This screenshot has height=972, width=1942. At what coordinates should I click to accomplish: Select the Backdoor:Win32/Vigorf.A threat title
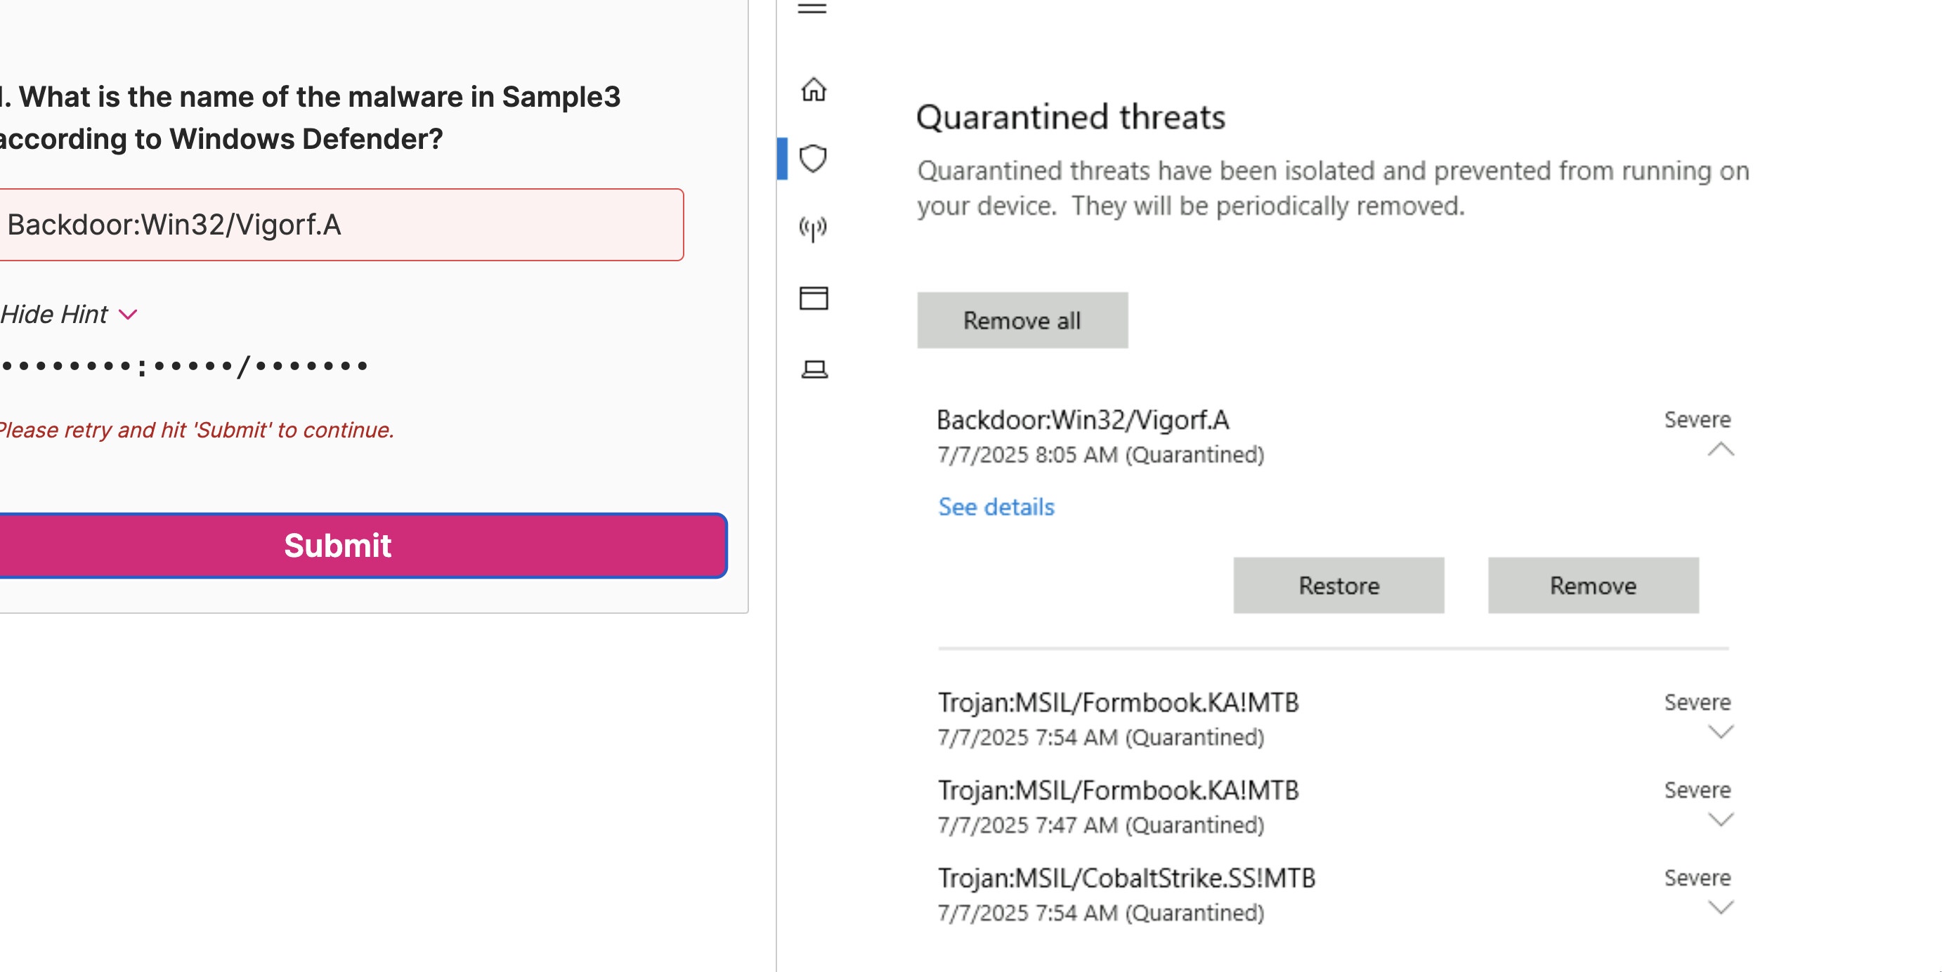coord(1082,420)
